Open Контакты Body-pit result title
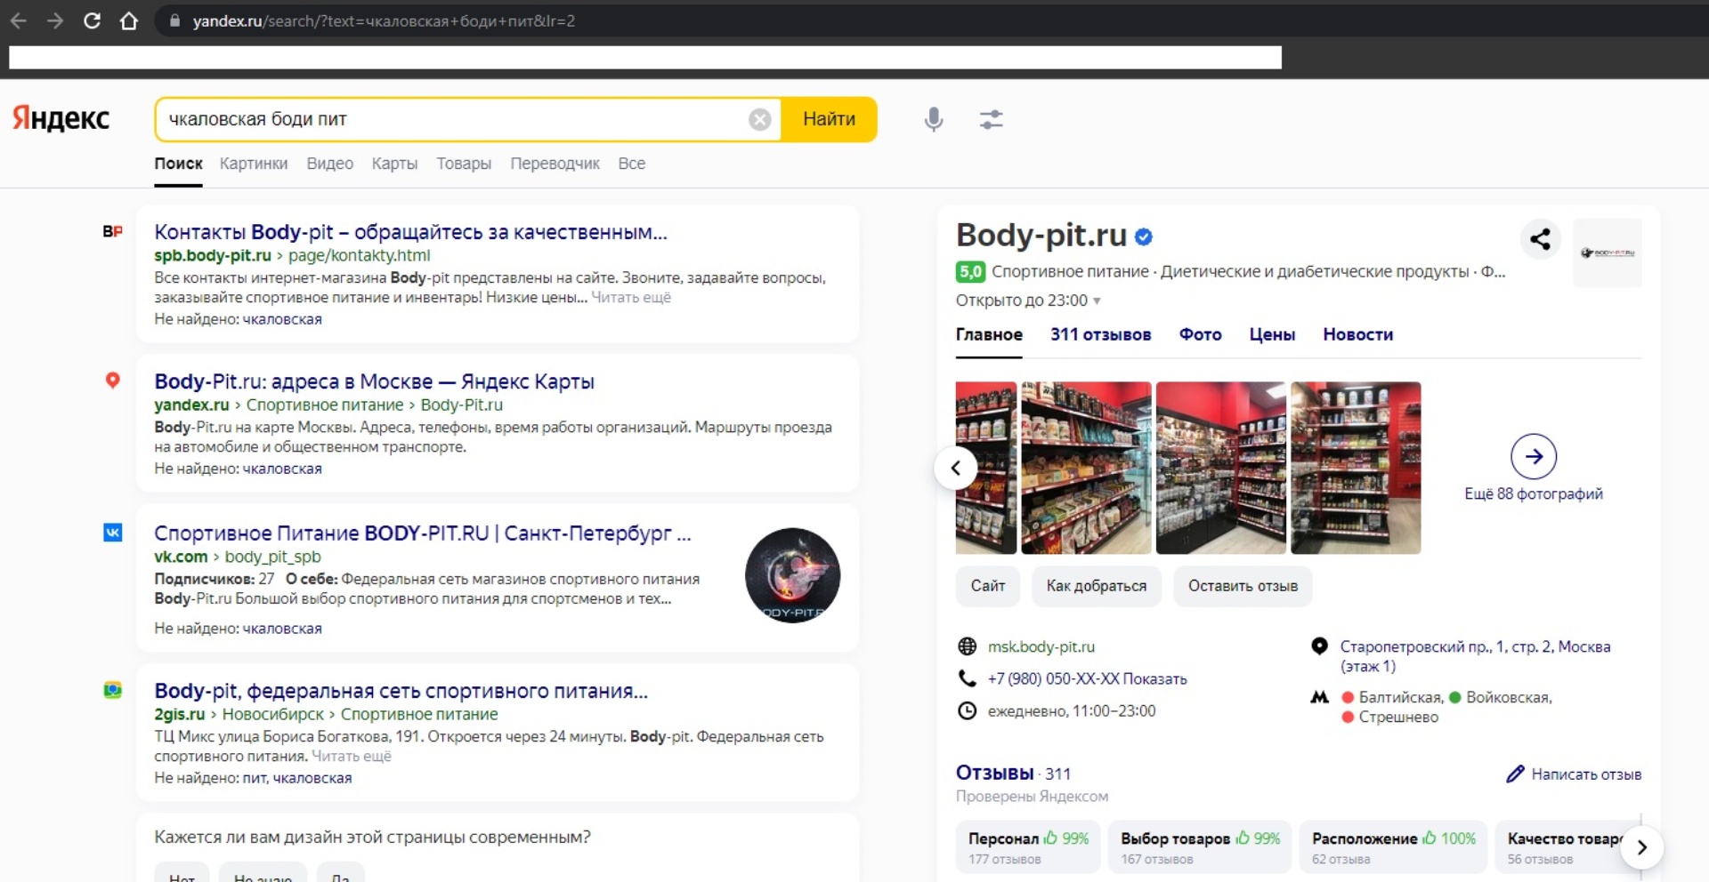Viewport: 1709px width, 882px height. click(x=410, y=232)
